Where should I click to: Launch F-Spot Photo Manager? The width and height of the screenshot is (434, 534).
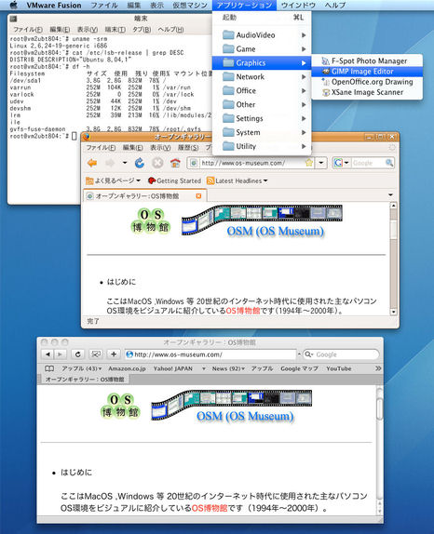(367, 61)
